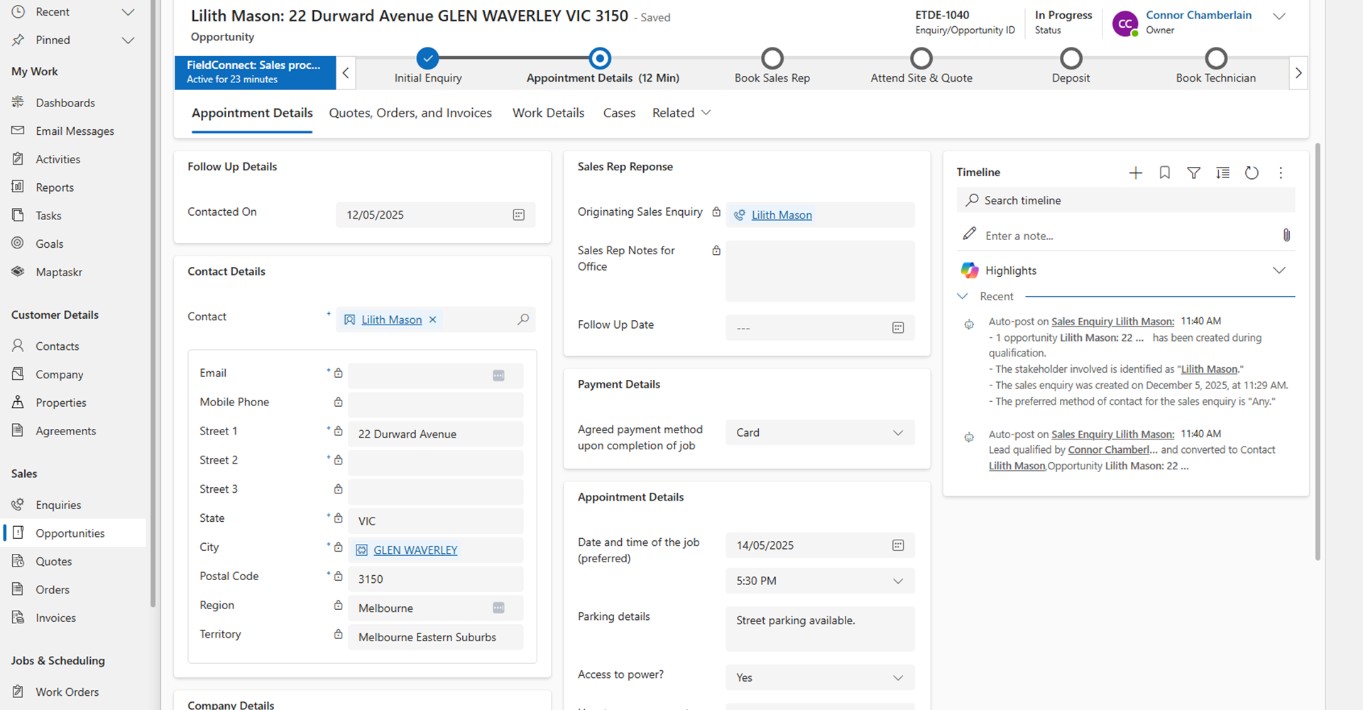Open Access to power dropdown

click(820, 678)
